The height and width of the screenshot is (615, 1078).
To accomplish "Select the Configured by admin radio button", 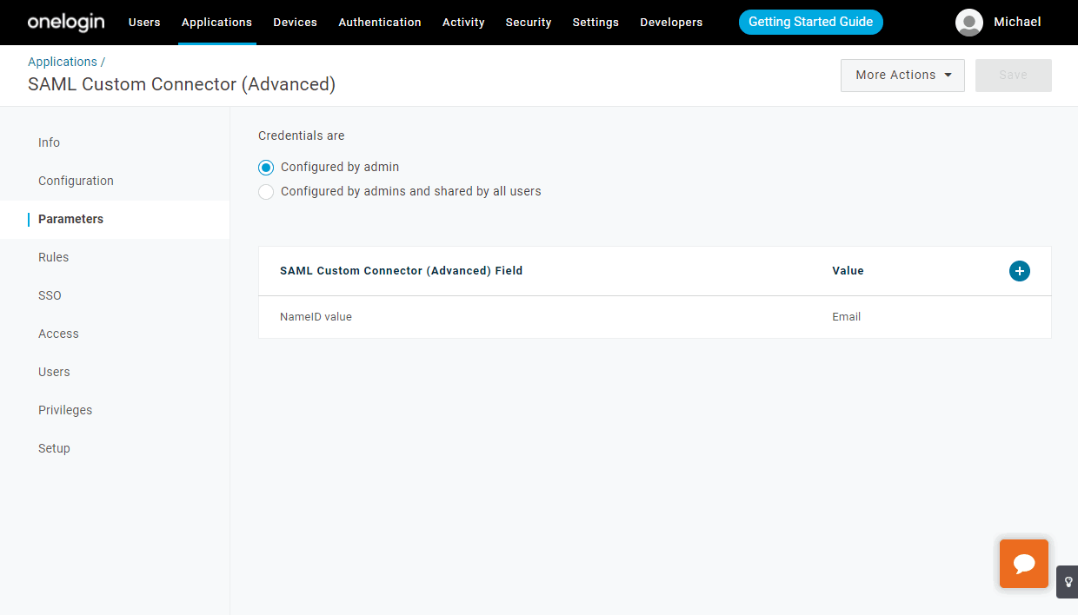I will click(x=265, y=167).
